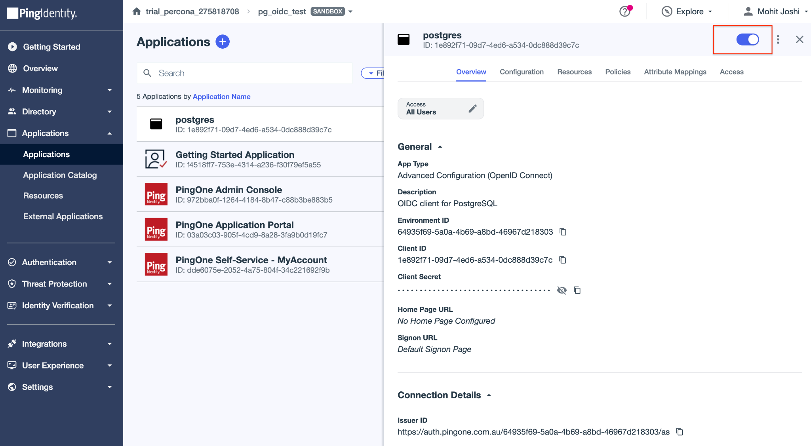Open the Attribute Mappings tab
The width and height of the screenshot is (811, 446).
pyautogui.click(x=675, y=72)
